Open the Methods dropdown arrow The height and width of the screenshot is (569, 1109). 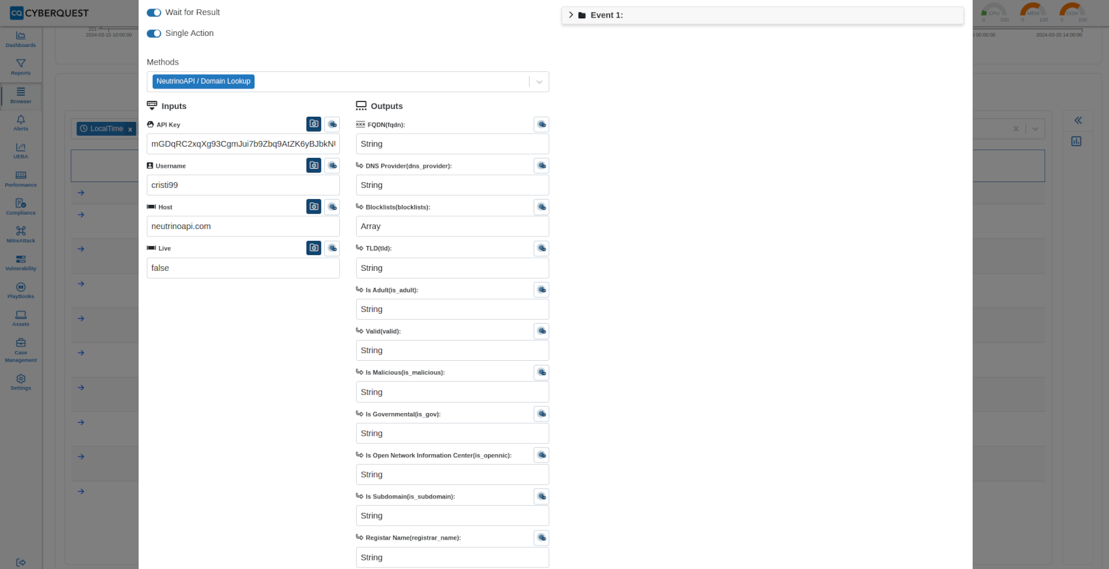coord(539,82)
